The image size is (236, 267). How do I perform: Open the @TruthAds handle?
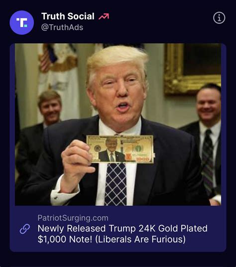[x=62, y=27]
